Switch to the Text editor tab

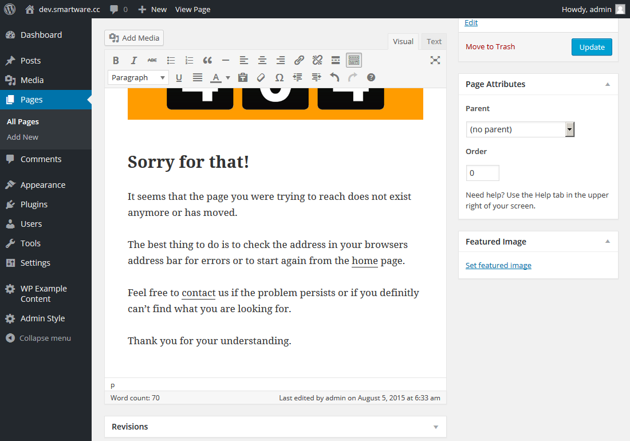tap(434, 41)
